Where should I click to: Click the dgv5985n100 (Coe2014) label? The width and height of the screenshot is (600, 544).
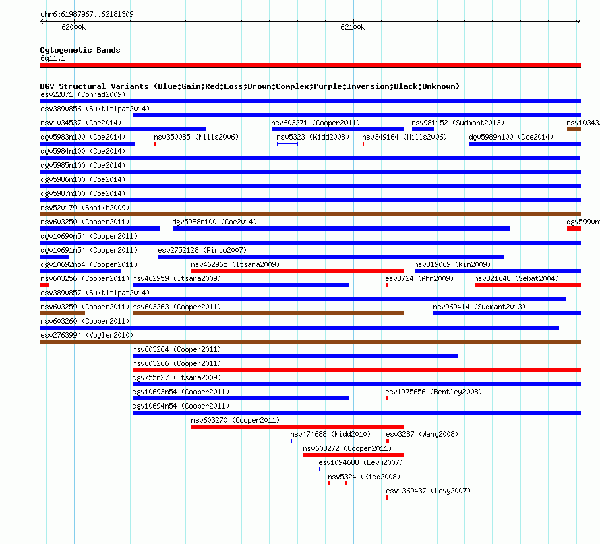83,165
